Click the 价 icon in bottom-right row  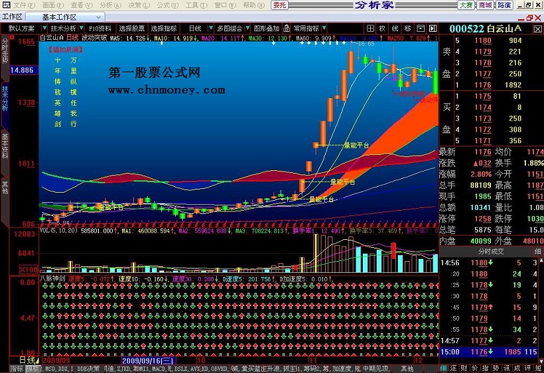pos(474,368)
